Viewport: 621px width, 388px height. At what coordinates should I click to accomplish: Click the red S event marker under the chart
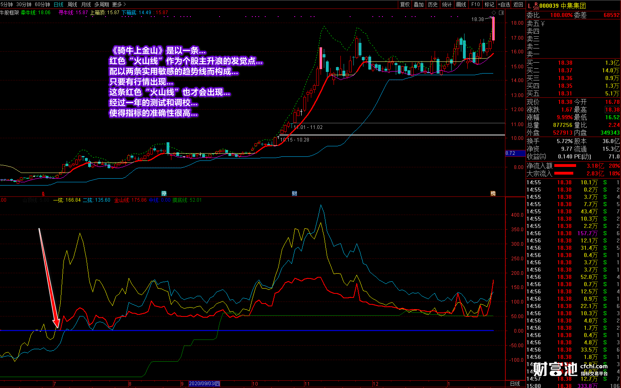click(43, 194)
